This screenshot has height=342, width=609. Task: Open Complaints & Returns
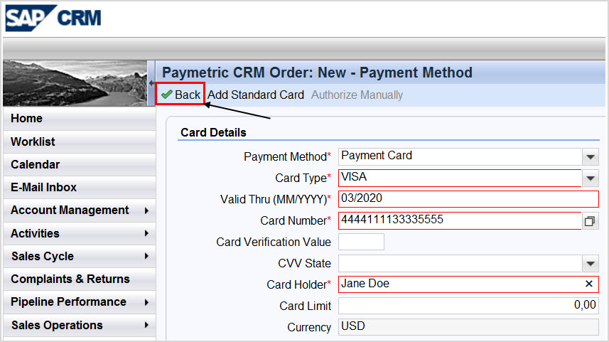click(79, 279)
